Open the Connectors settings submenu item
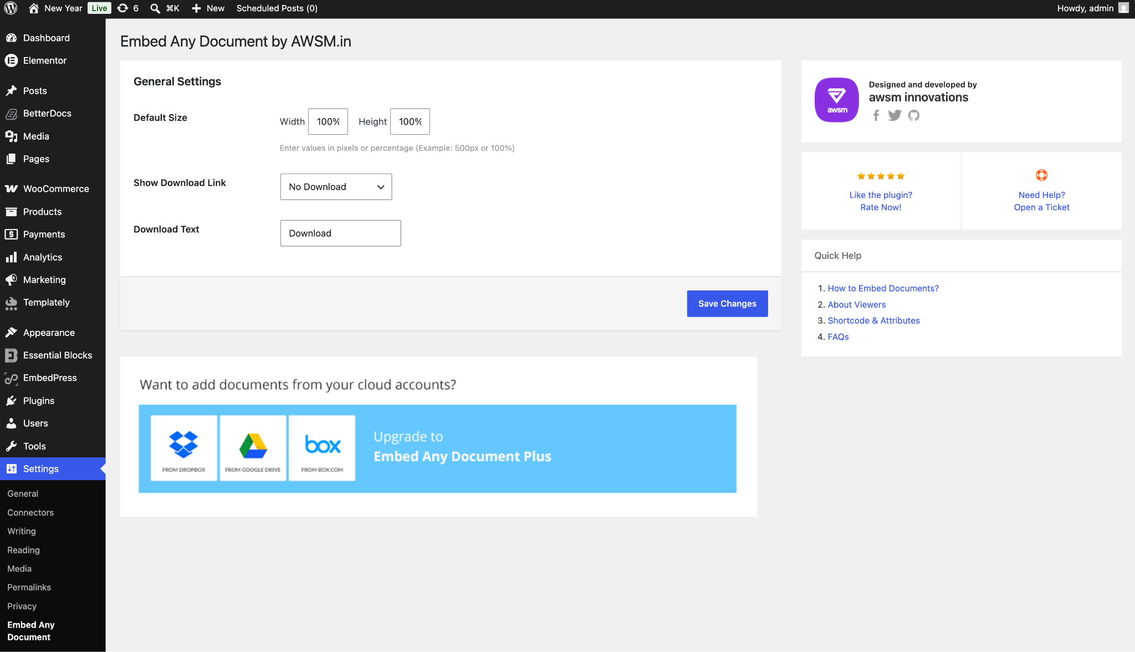Image resolution: width=1135 pixels, height=652 pixels. pos(30,512)
